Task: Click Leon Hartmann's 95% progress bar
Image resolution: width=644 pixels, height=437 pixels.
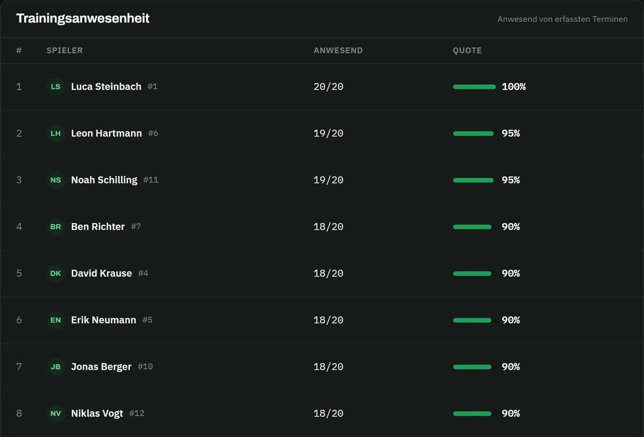Action: click(473, 134)
